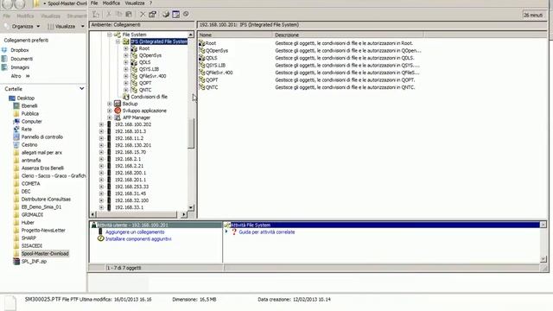Click the up one level toolbar icon
Image resolution: width=553 pixels, height=311 pixels.
(x=96, y=14)
